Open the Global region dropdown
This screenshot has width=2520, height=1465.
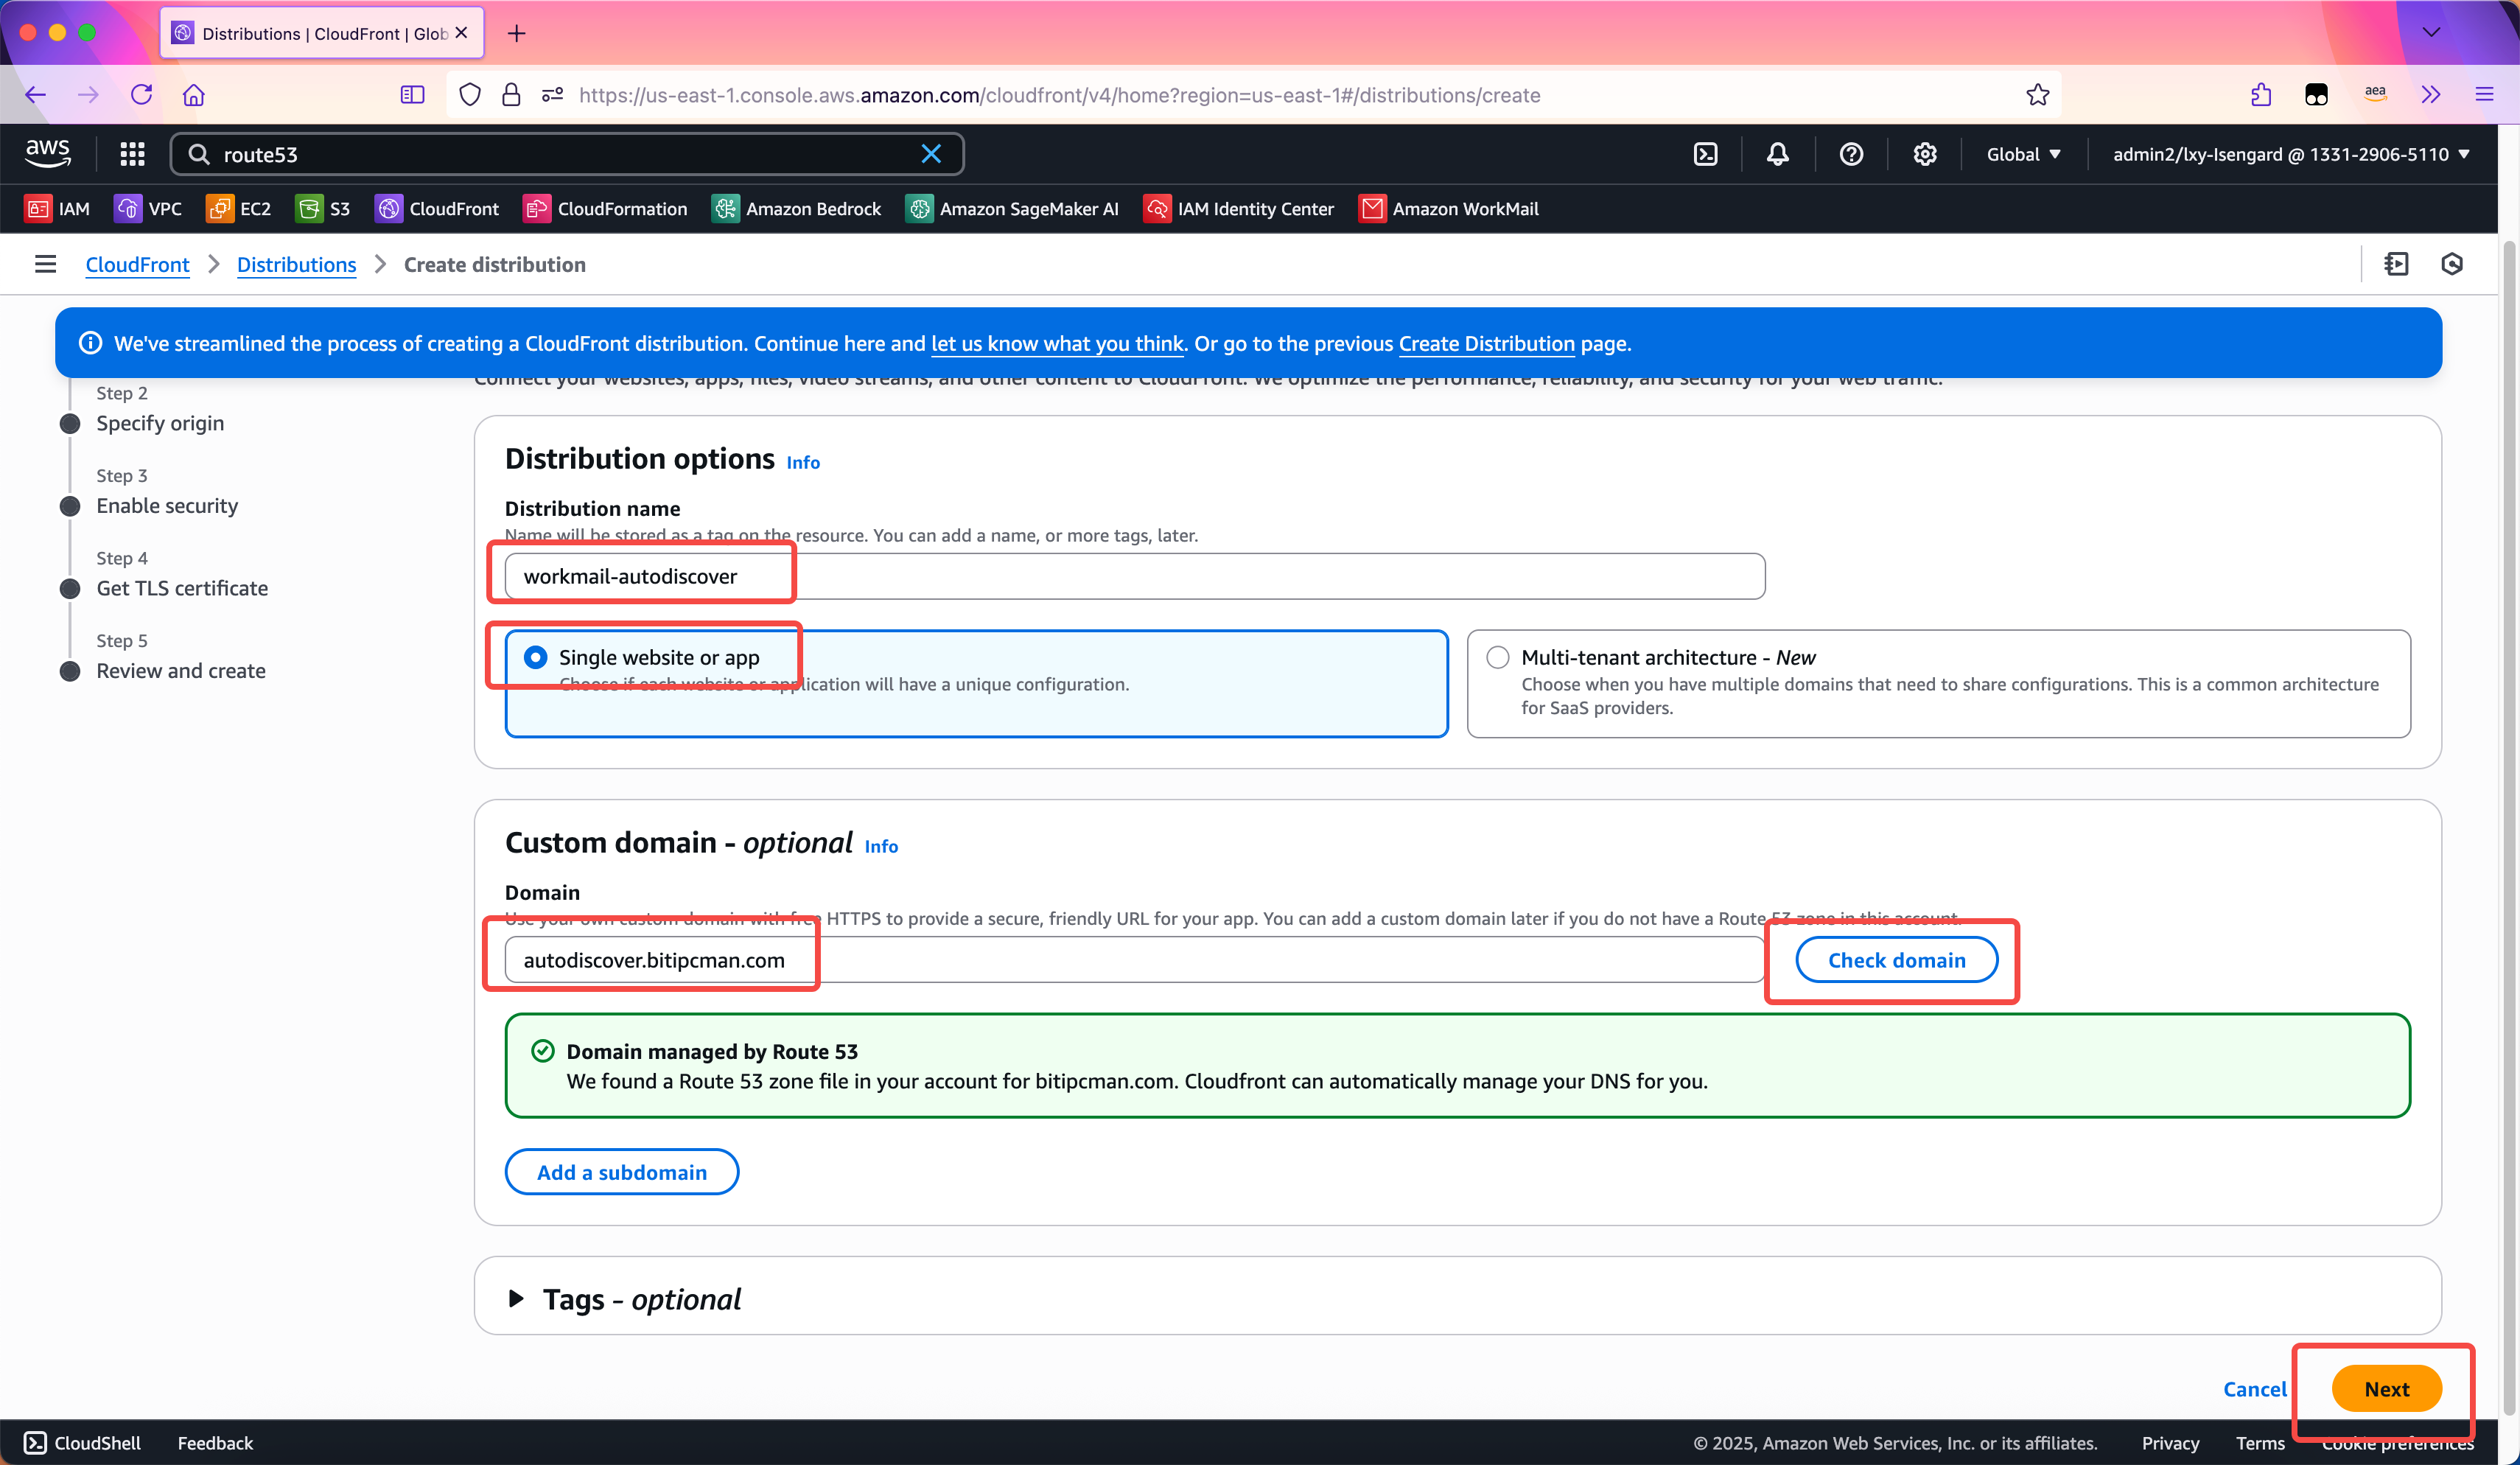(x=2023, y=154)
